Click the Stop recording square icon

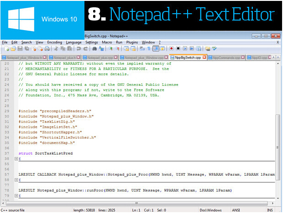coord(178,48)
